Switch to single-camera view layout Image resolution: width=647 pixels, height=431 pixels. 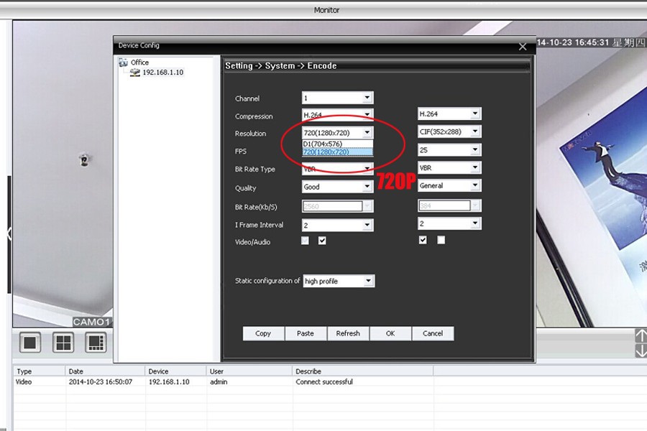point(29,343)
